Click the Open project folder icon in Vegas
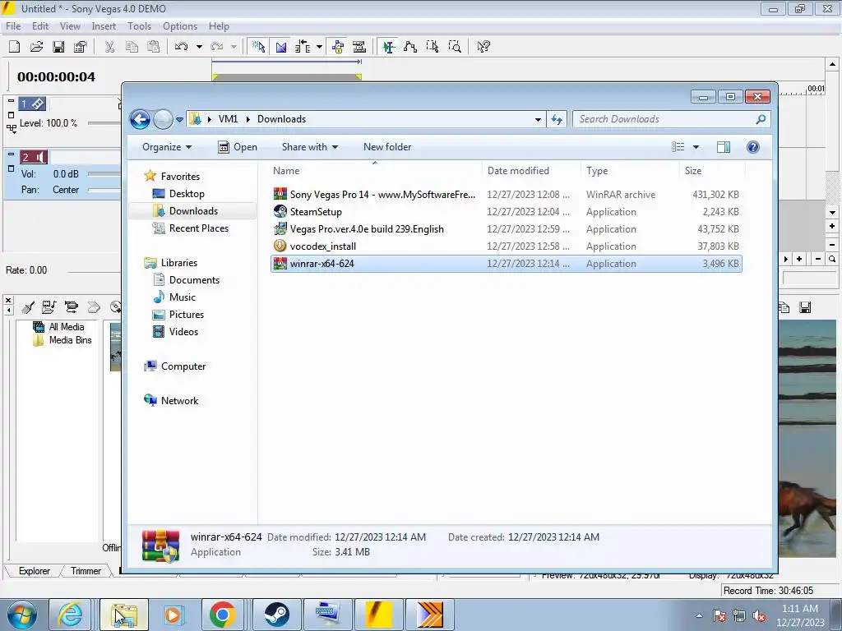This screenshot has width=842, height=631. click(x=36, y=47)
